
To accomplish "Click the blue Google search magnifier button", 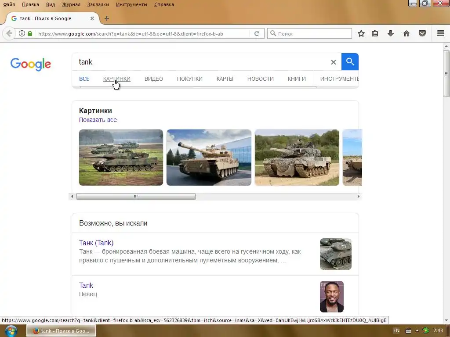I will click(x=350, y=61).
